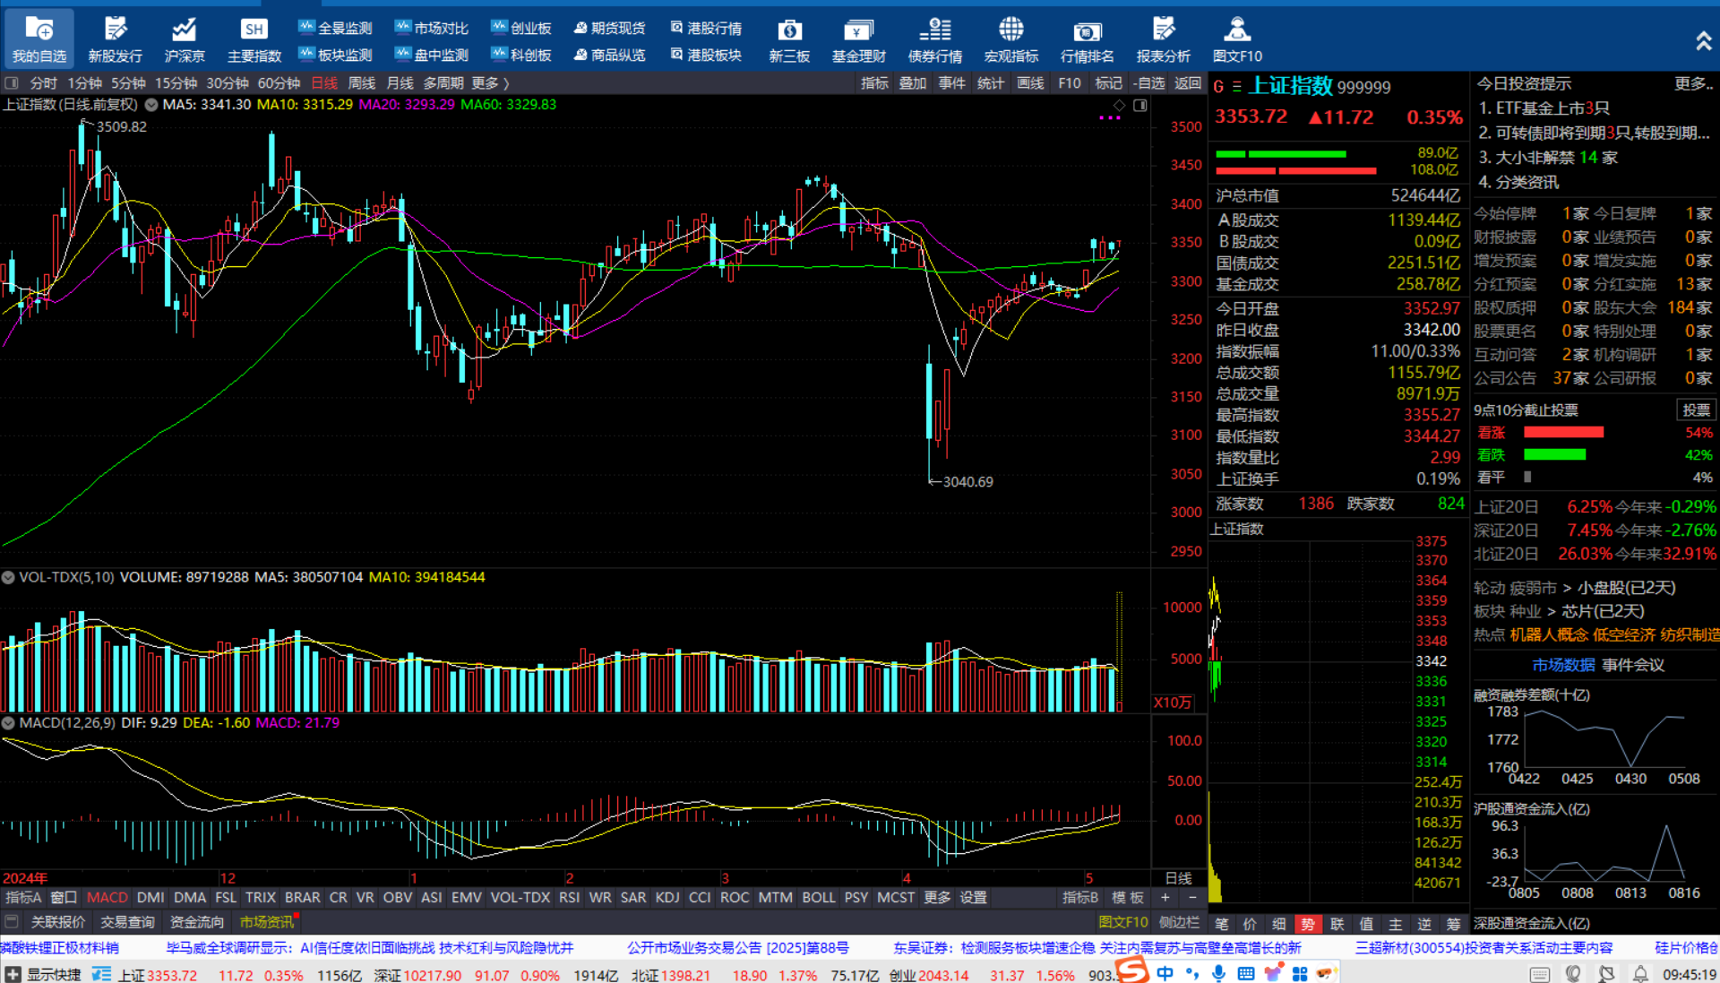The width and height of the screenshot is (1720, 983).
Task: Click the notification bell in the status bar
Action: point(1640,973)
